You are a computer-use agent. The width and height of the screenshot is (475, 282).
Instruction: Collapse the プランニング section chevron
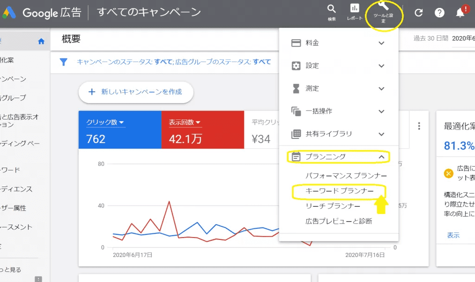point(381,157)
